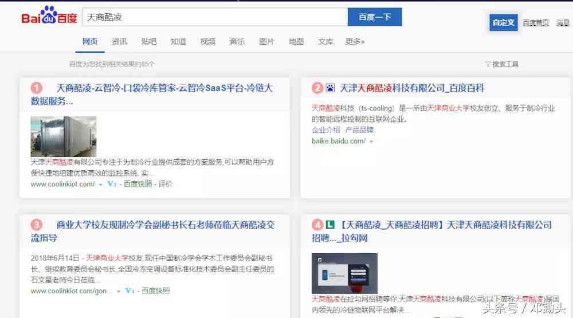
Task: Open 企业介绍 sublink
Action: pyautogui.click(x=325, y=129)
